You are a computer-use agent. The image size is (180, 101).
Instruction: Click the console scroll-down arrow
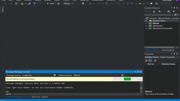pos(141,92)
